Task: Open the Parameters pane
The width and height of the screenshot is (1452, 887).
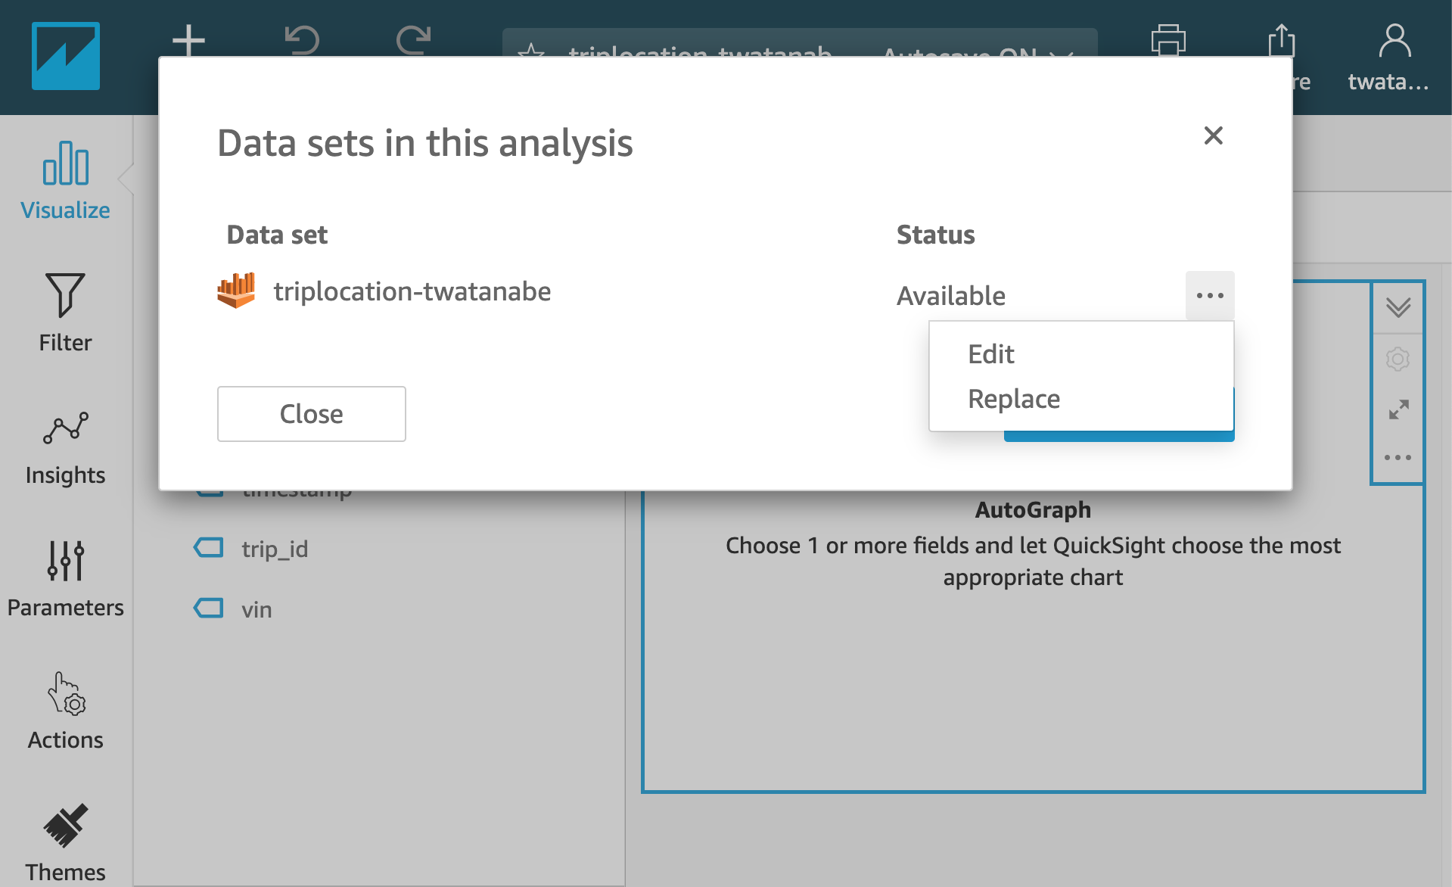Action: [66, 580]
